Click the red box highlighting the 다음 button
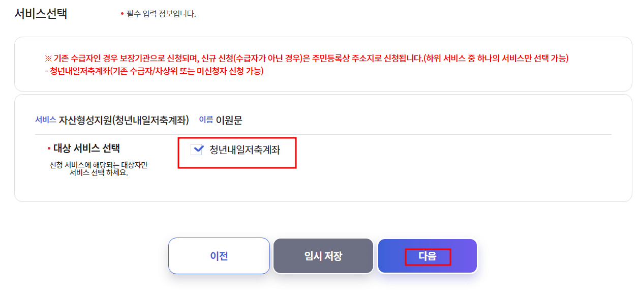 point(427,256)
